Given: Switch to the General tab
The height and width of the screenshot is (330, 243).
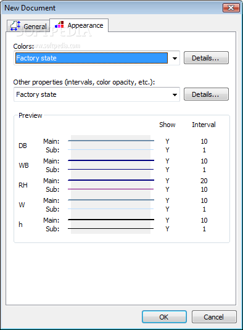Looking at the screenshot, I should pos(28,26).
